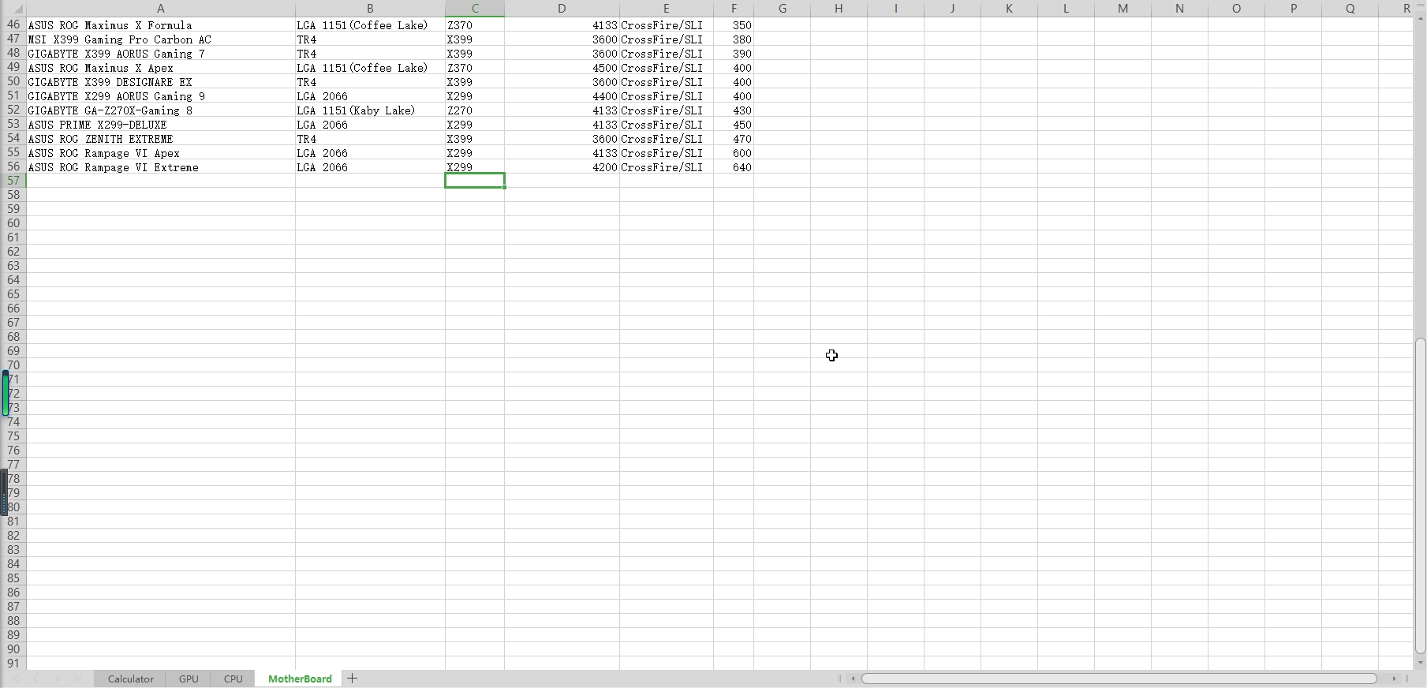Select the 4400 memory speed cell

tap(562, 96)
